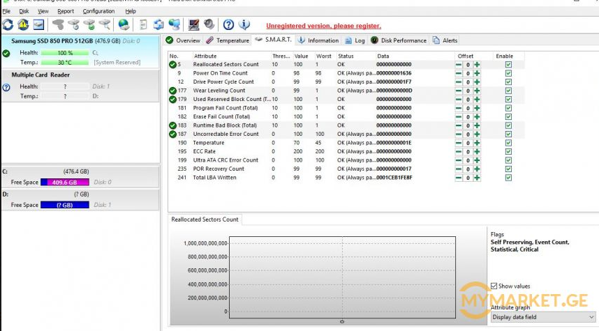Toggle Enable checkbox for Total LBA Written
The height and width of the screenshot is (331, 599).
pos(508,178)
